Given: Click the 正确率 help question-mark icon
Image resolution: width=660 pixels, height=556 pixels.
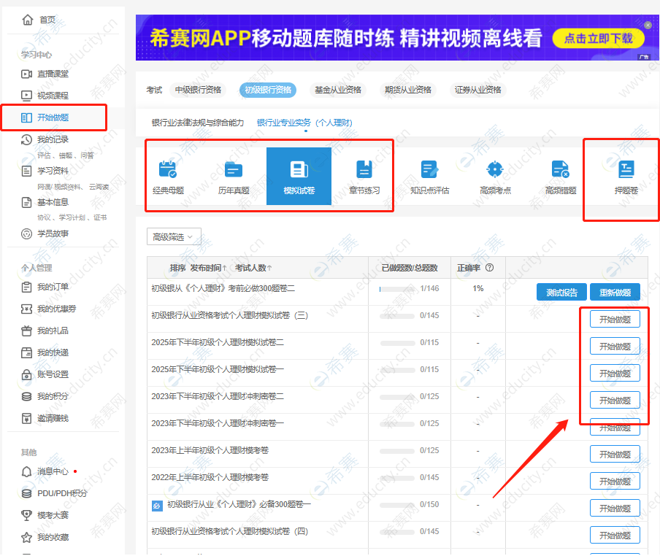Looking at the screenshot, I should pyautogui.click(x=490, y=268).
